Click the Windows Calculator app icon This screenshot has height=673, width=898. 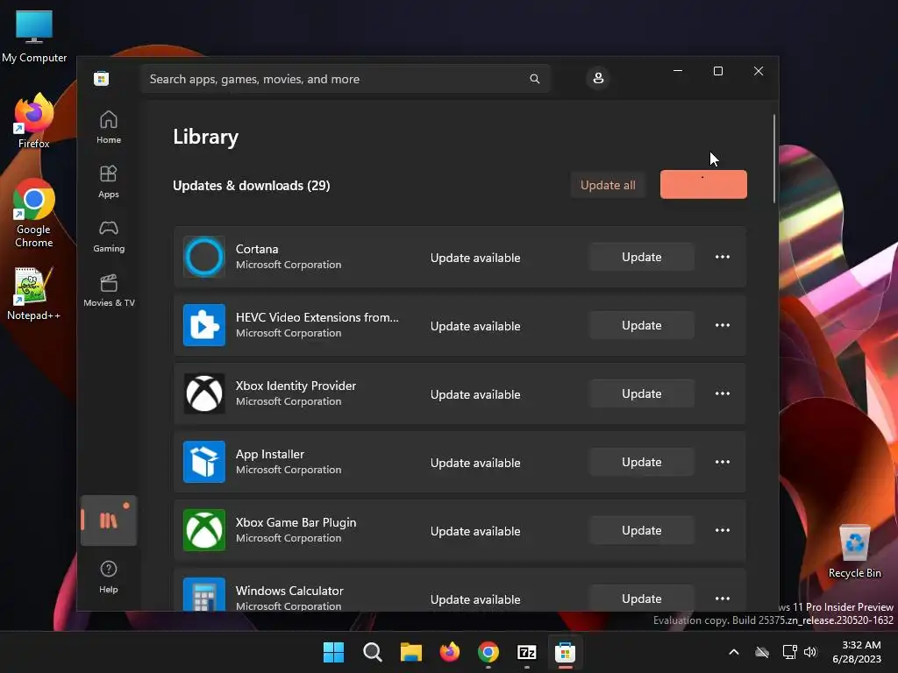click(x=203, y=595)
